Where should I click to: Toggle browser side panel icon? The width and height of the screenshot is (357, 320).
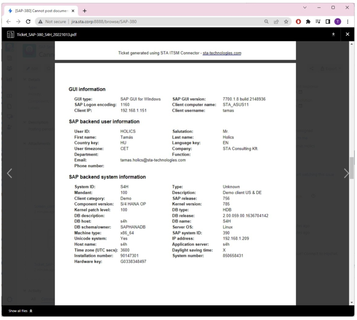point(328,22)
